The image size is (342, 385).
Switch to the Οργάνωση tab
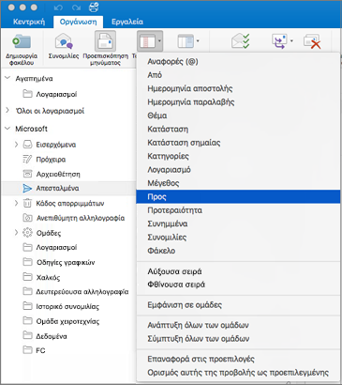(78, 22)
